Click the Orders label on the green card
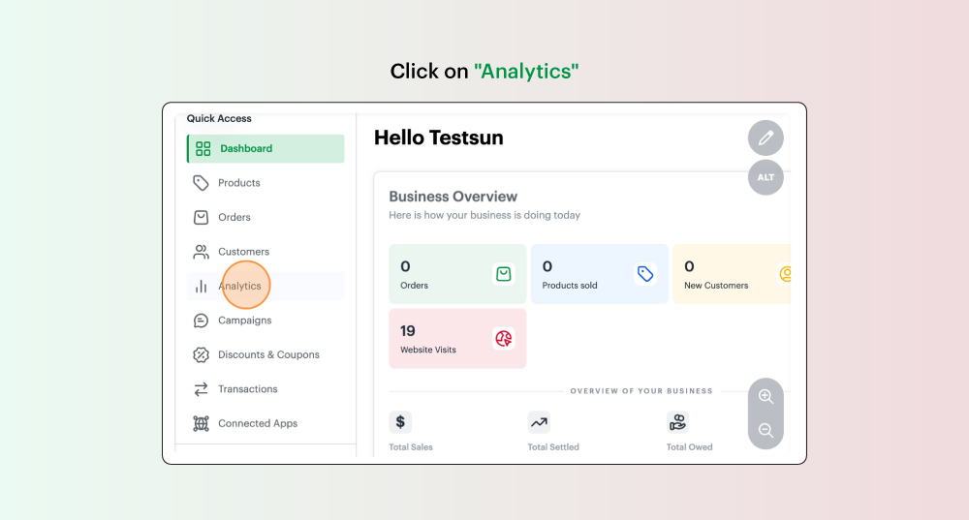The width and height of the screenshot is (969, 520). pyautogui.click(x=414, y=286)
